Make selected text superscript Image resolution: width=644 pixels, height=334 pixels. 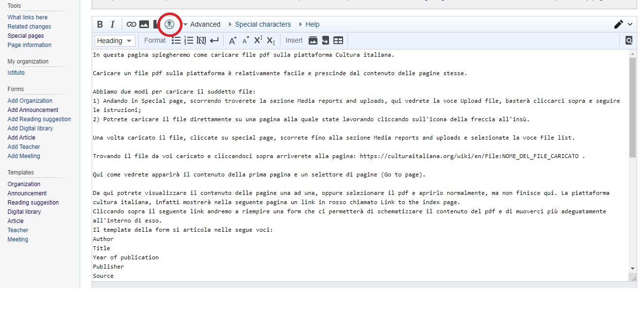258,40
